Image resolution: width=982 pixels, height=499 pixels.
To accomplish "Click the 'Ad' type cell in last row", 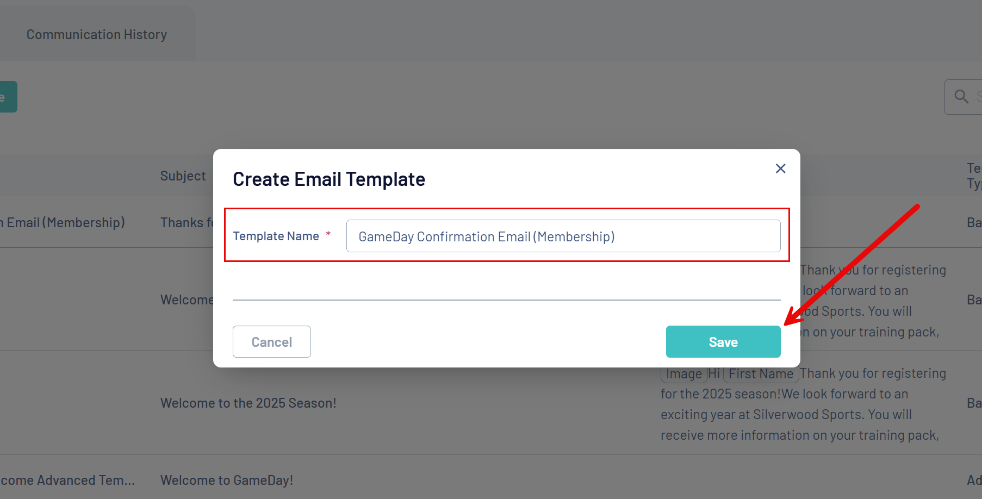I will (974, 481).
